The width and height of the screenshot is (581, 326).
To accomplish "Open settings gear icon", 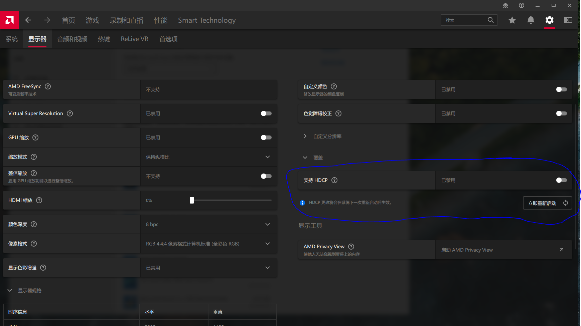I will [549, 20].
